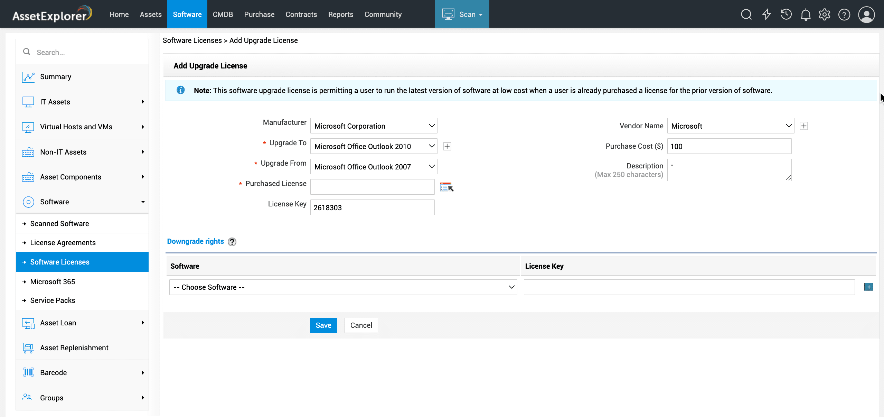884x417 pixels.
Task: Go to the CMDB tab
Action: tap(223, 15)
